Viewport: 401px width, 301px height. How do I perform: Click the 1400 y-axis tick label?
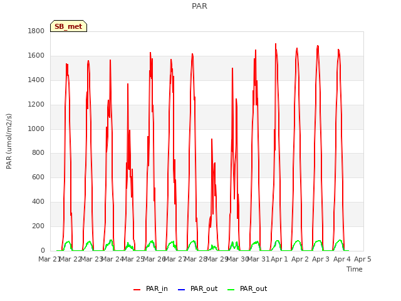[x=36, y=80]
